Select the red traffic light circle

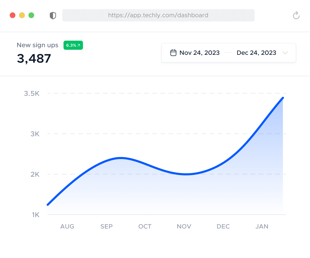click(12, 15)
